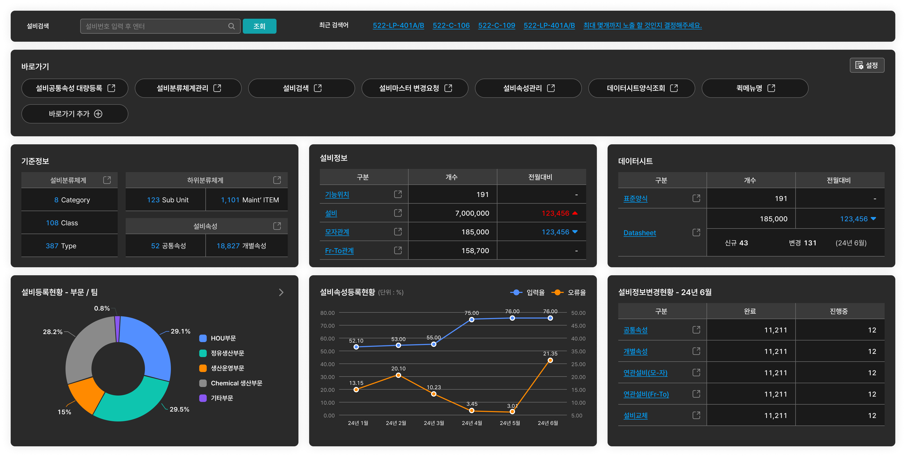This screenshot has width=906, height=457.
Task: Open the 설비검색 shortcut button
Action: [301, 88]
